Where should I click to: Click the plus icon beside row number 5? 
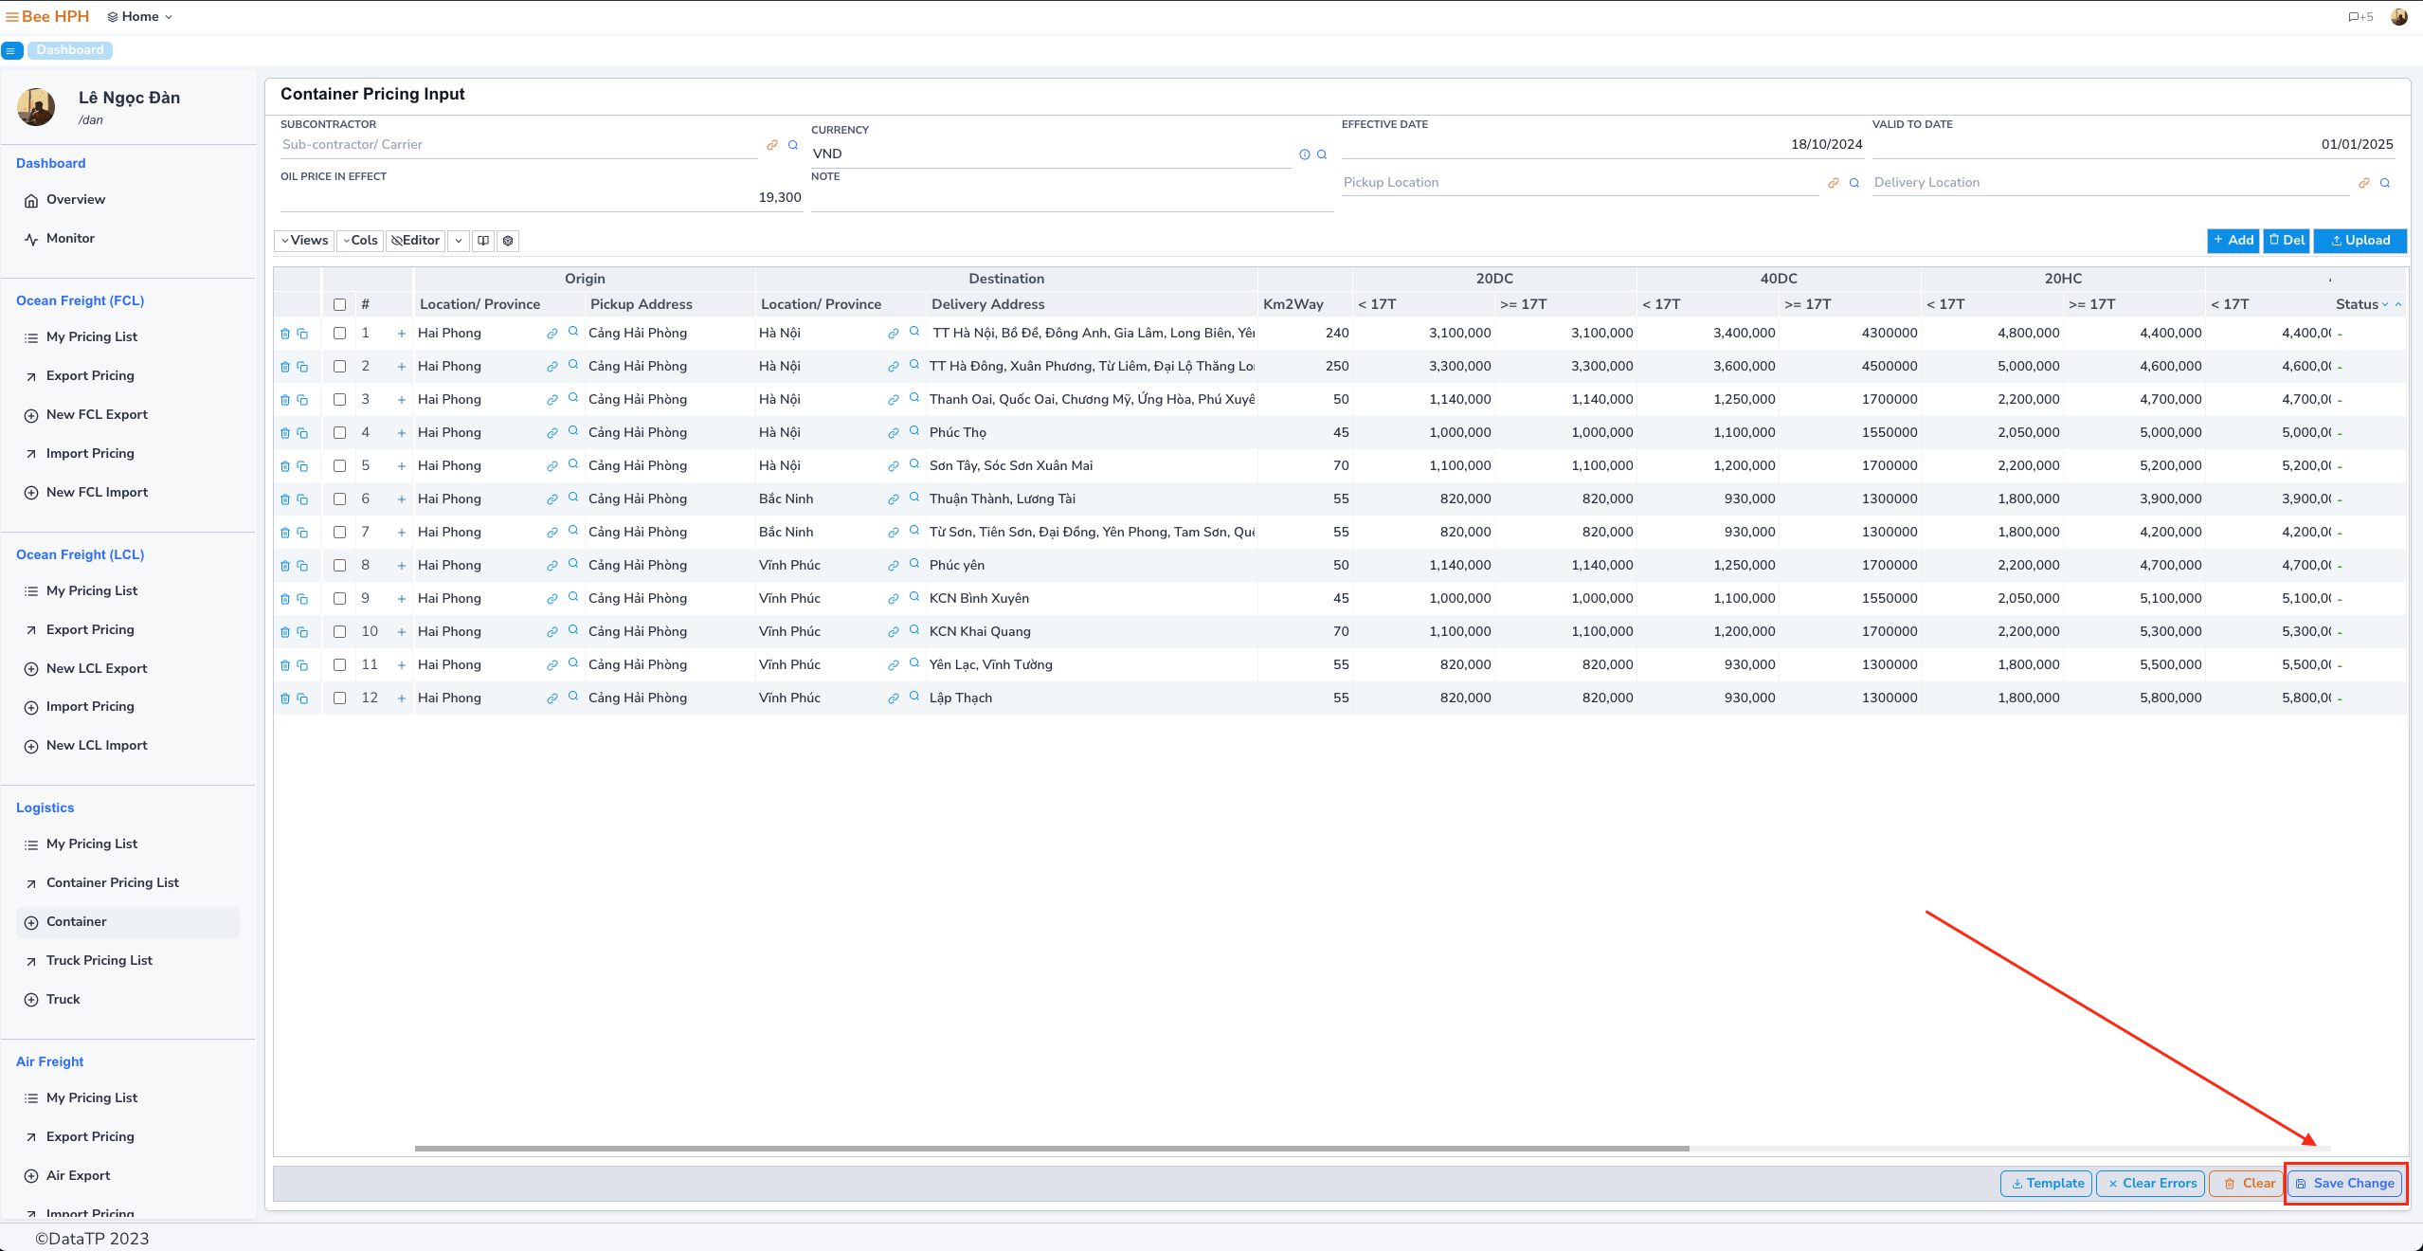pos(402,466)
